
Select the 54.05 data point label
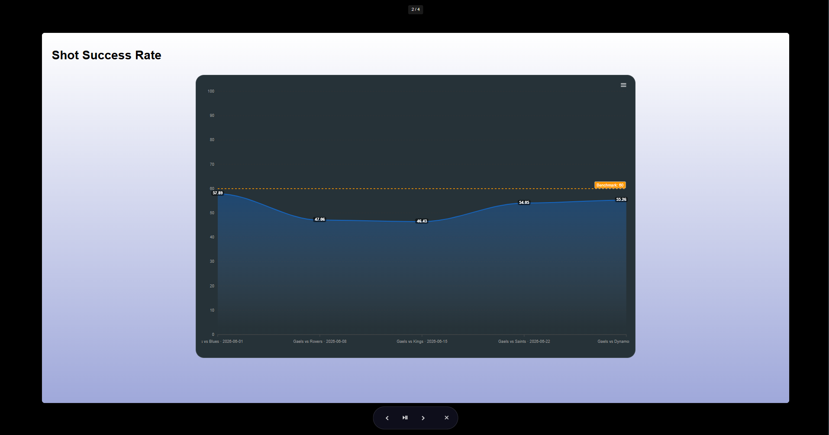[x=524, y=203]
